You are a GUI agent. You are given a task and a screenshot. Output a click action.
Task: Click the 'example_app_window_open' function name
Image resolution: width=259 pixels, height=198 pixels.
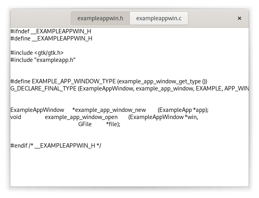pos(81,117)
